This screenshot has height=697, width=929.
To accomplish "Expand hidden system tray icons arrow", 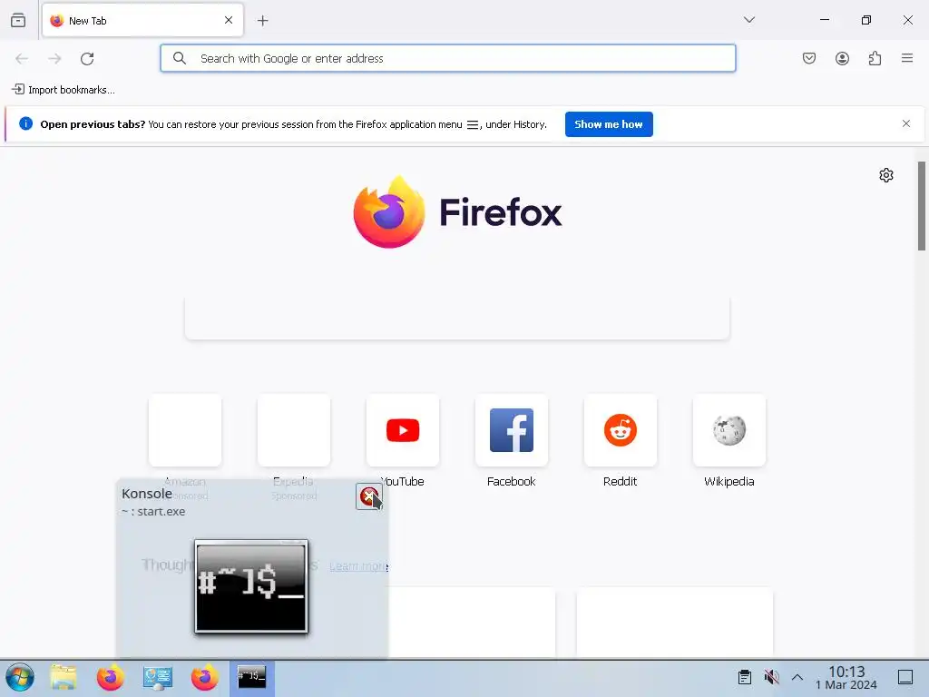I will point(797,677).
